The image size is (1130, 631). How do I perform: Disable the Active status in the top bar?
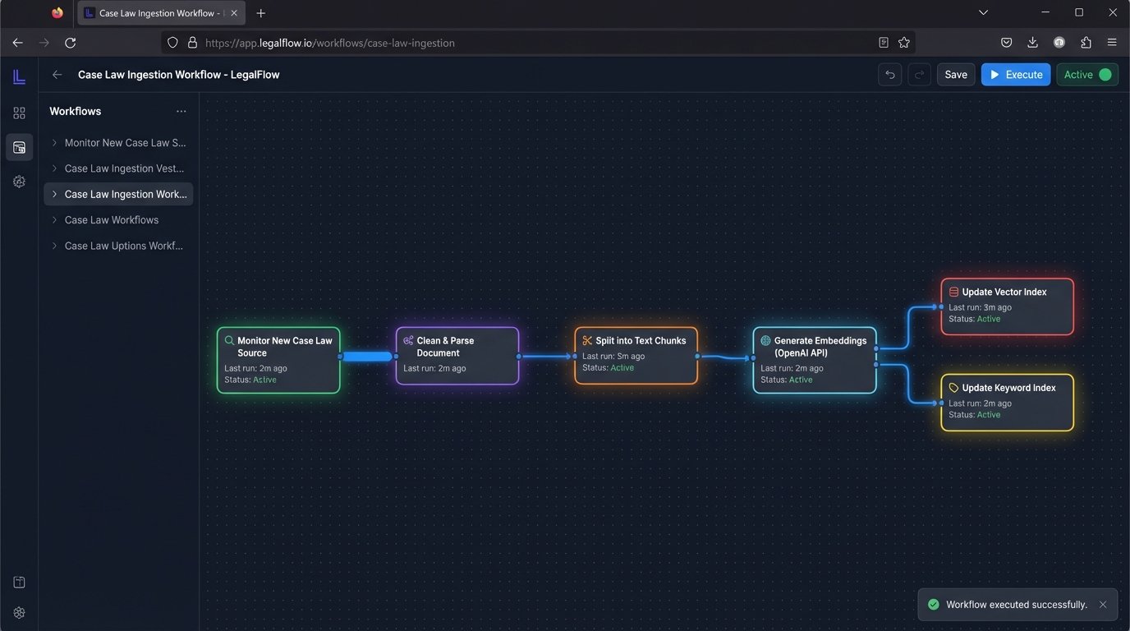[1086, 74]
